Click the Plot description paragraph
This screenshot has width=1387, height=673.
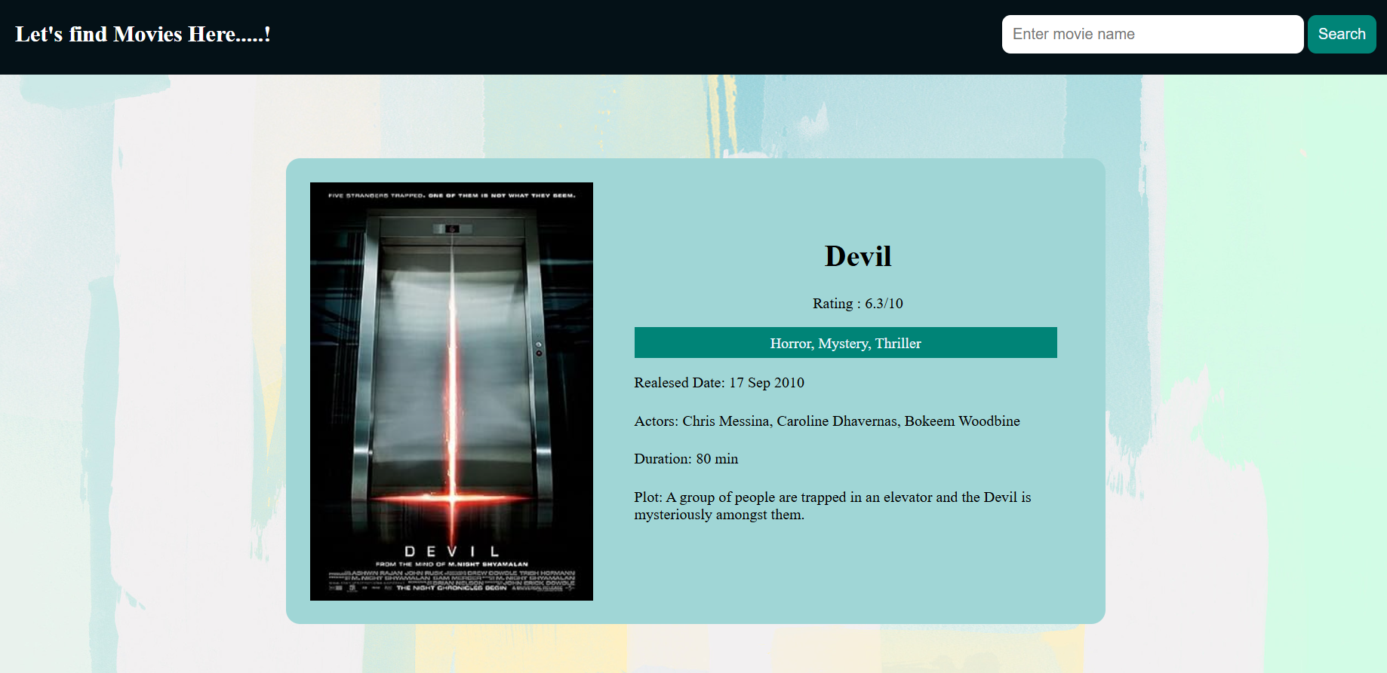click(x=833, y=506)
